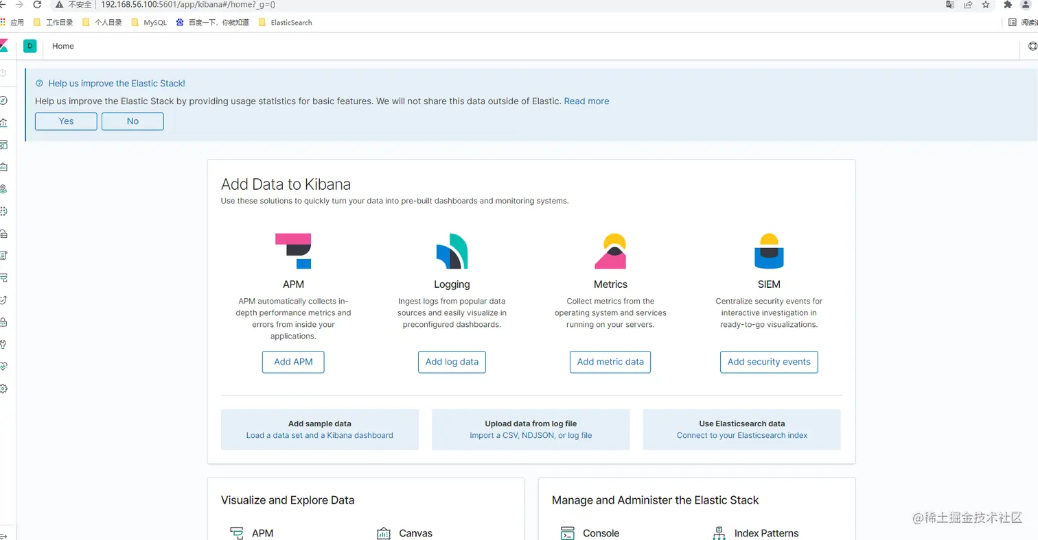1038x540 pixels.
Task: Click the Add security events button
Action: click(769, 362)
